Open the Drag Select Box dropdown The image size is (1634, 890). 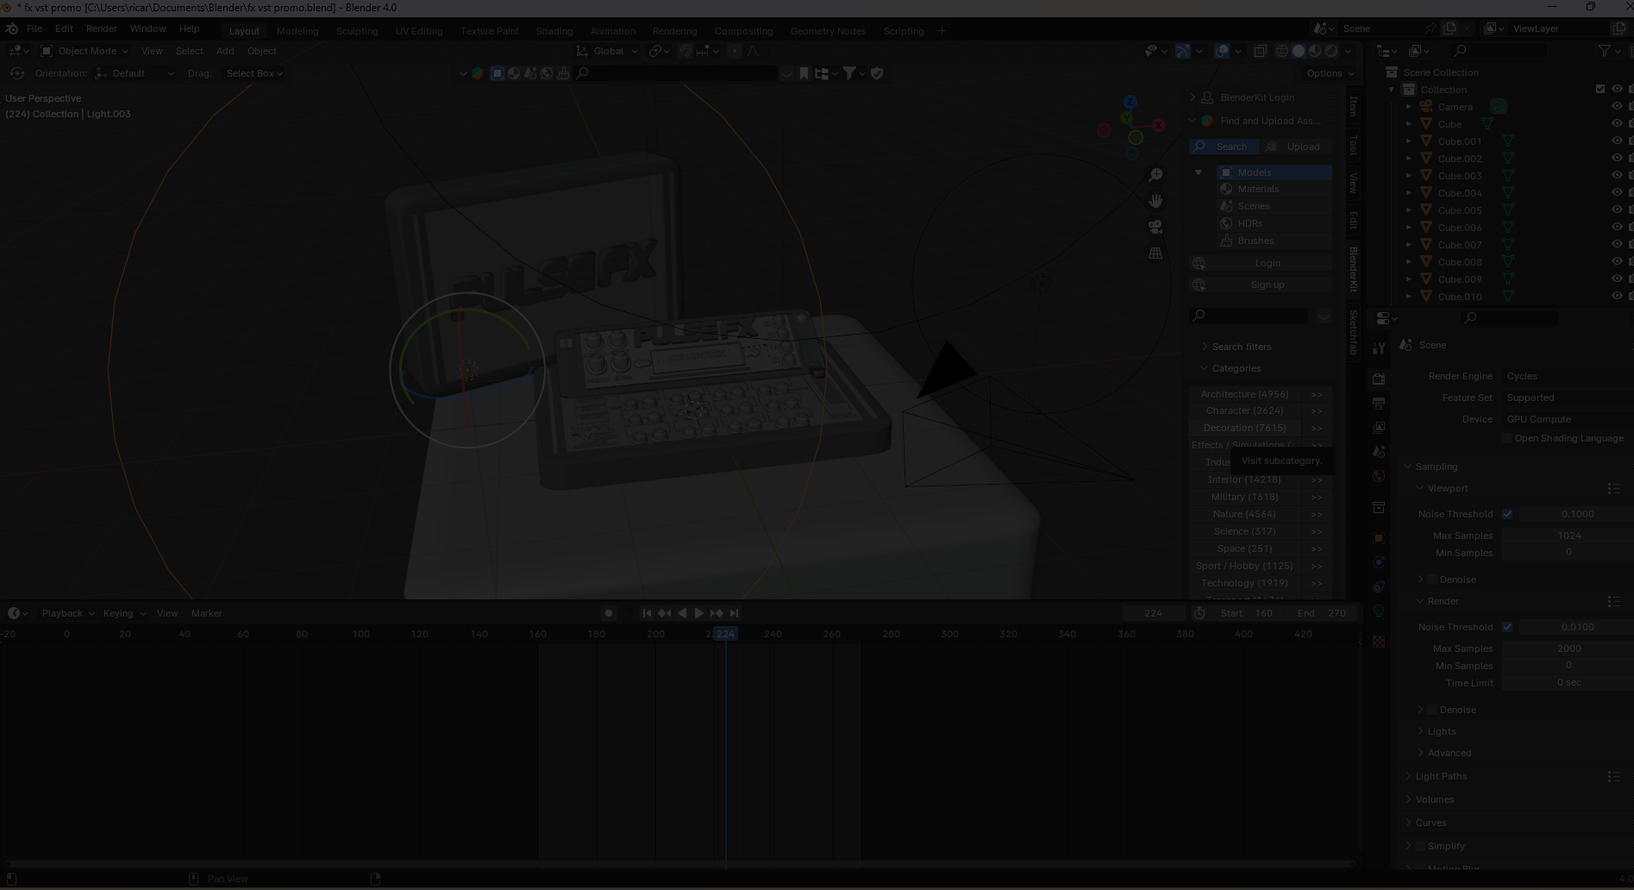(254, 73)
